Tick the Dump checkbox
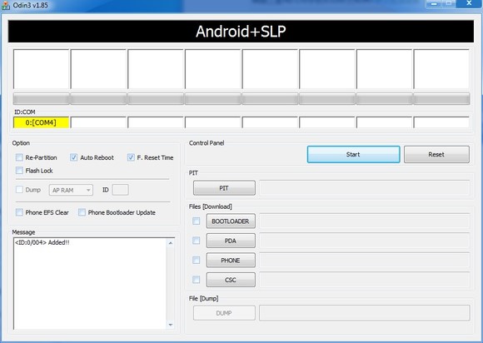 coord(19,190)
